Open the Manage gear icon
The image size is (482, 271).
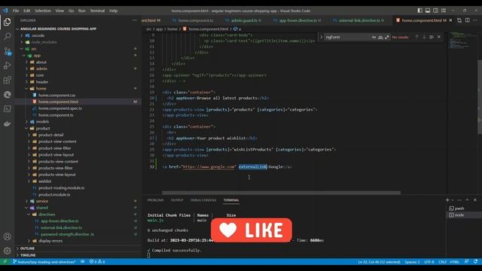click(7, 251)
